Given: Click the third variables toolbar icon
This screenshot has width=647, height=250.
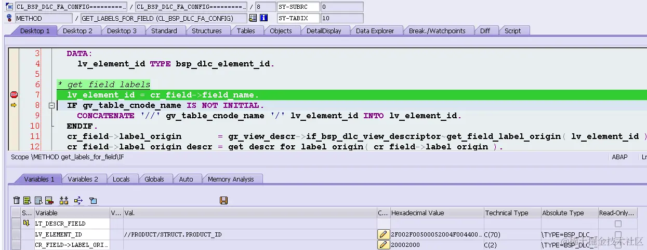Looking at the screenshot, I should (x=38, y=200).
